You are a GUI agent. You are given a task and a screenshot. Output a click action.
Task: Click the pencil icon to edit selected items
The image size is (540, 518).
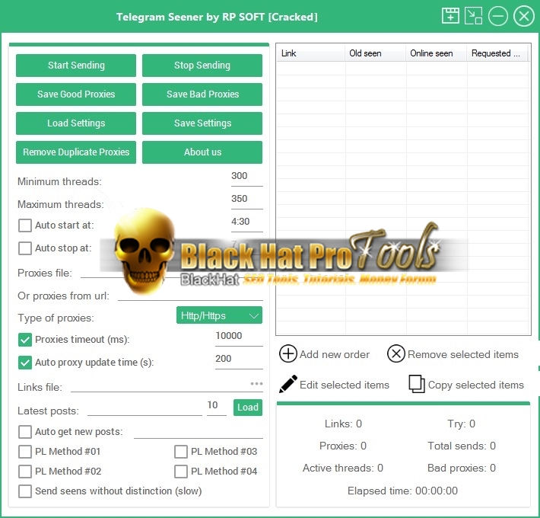288,384
